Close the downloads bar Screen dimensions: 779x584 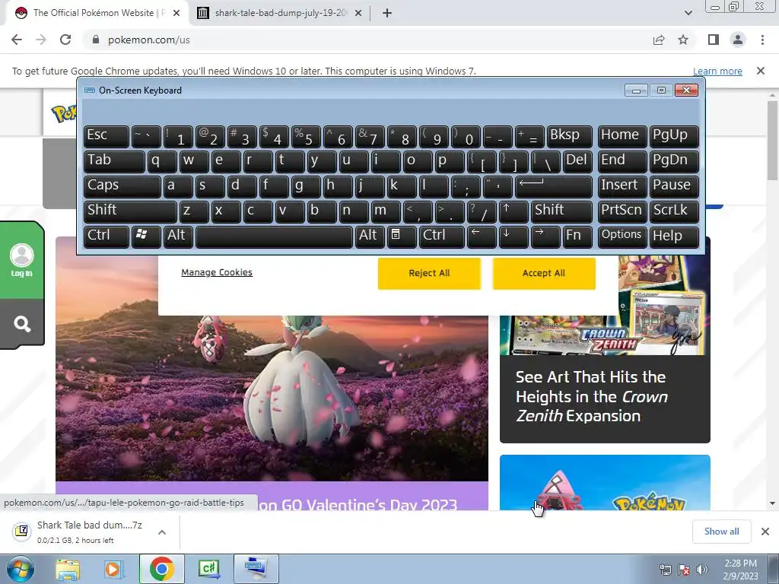[765, 532]
